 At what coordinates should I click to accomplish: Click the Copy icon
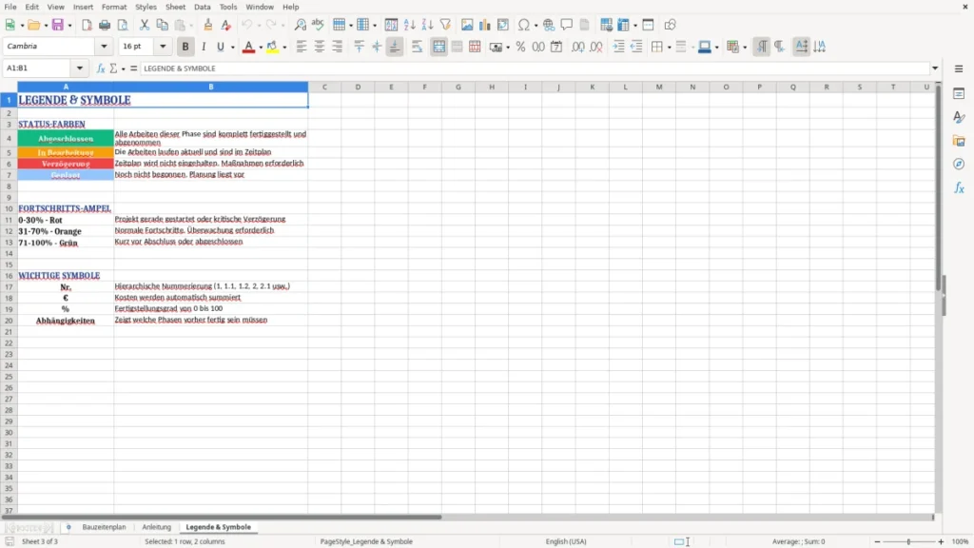(162, 25)
